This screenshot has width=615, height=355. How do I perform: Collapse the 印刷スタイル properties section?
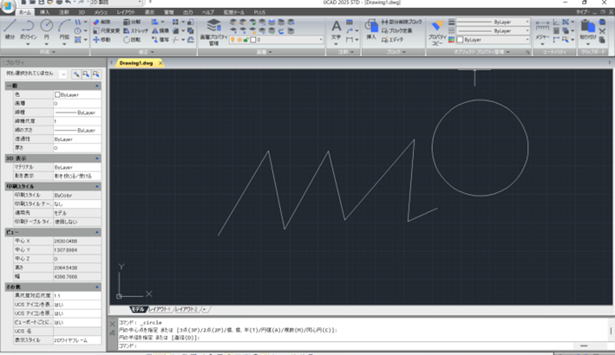tap(97, 186)
